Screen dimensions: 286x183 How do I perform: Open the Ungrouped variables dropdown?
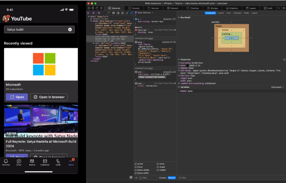(x=277, y=87)
